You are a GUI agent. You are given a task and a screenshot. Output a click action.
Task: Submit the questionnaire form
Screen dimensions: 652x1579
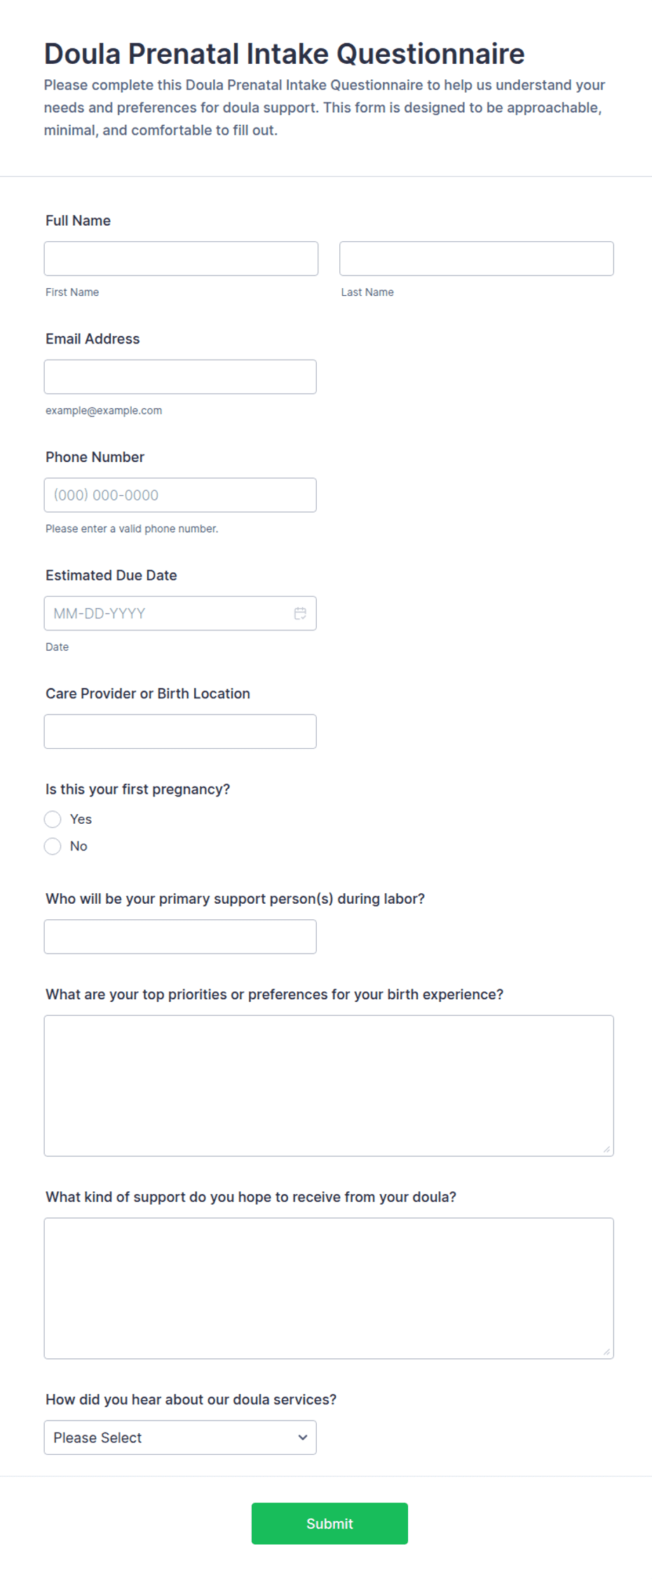click(x=330, y=1523)
